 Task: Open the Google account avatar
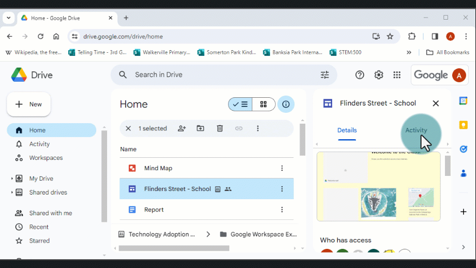click(x=459, y=75)
